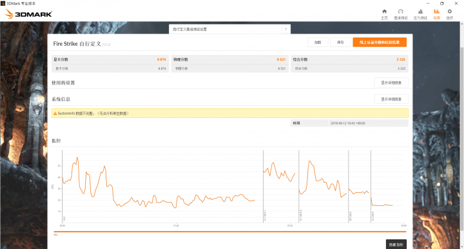Click the 3DMARK logo in header
Screen dimensions: 464x249
pos(28,14)
